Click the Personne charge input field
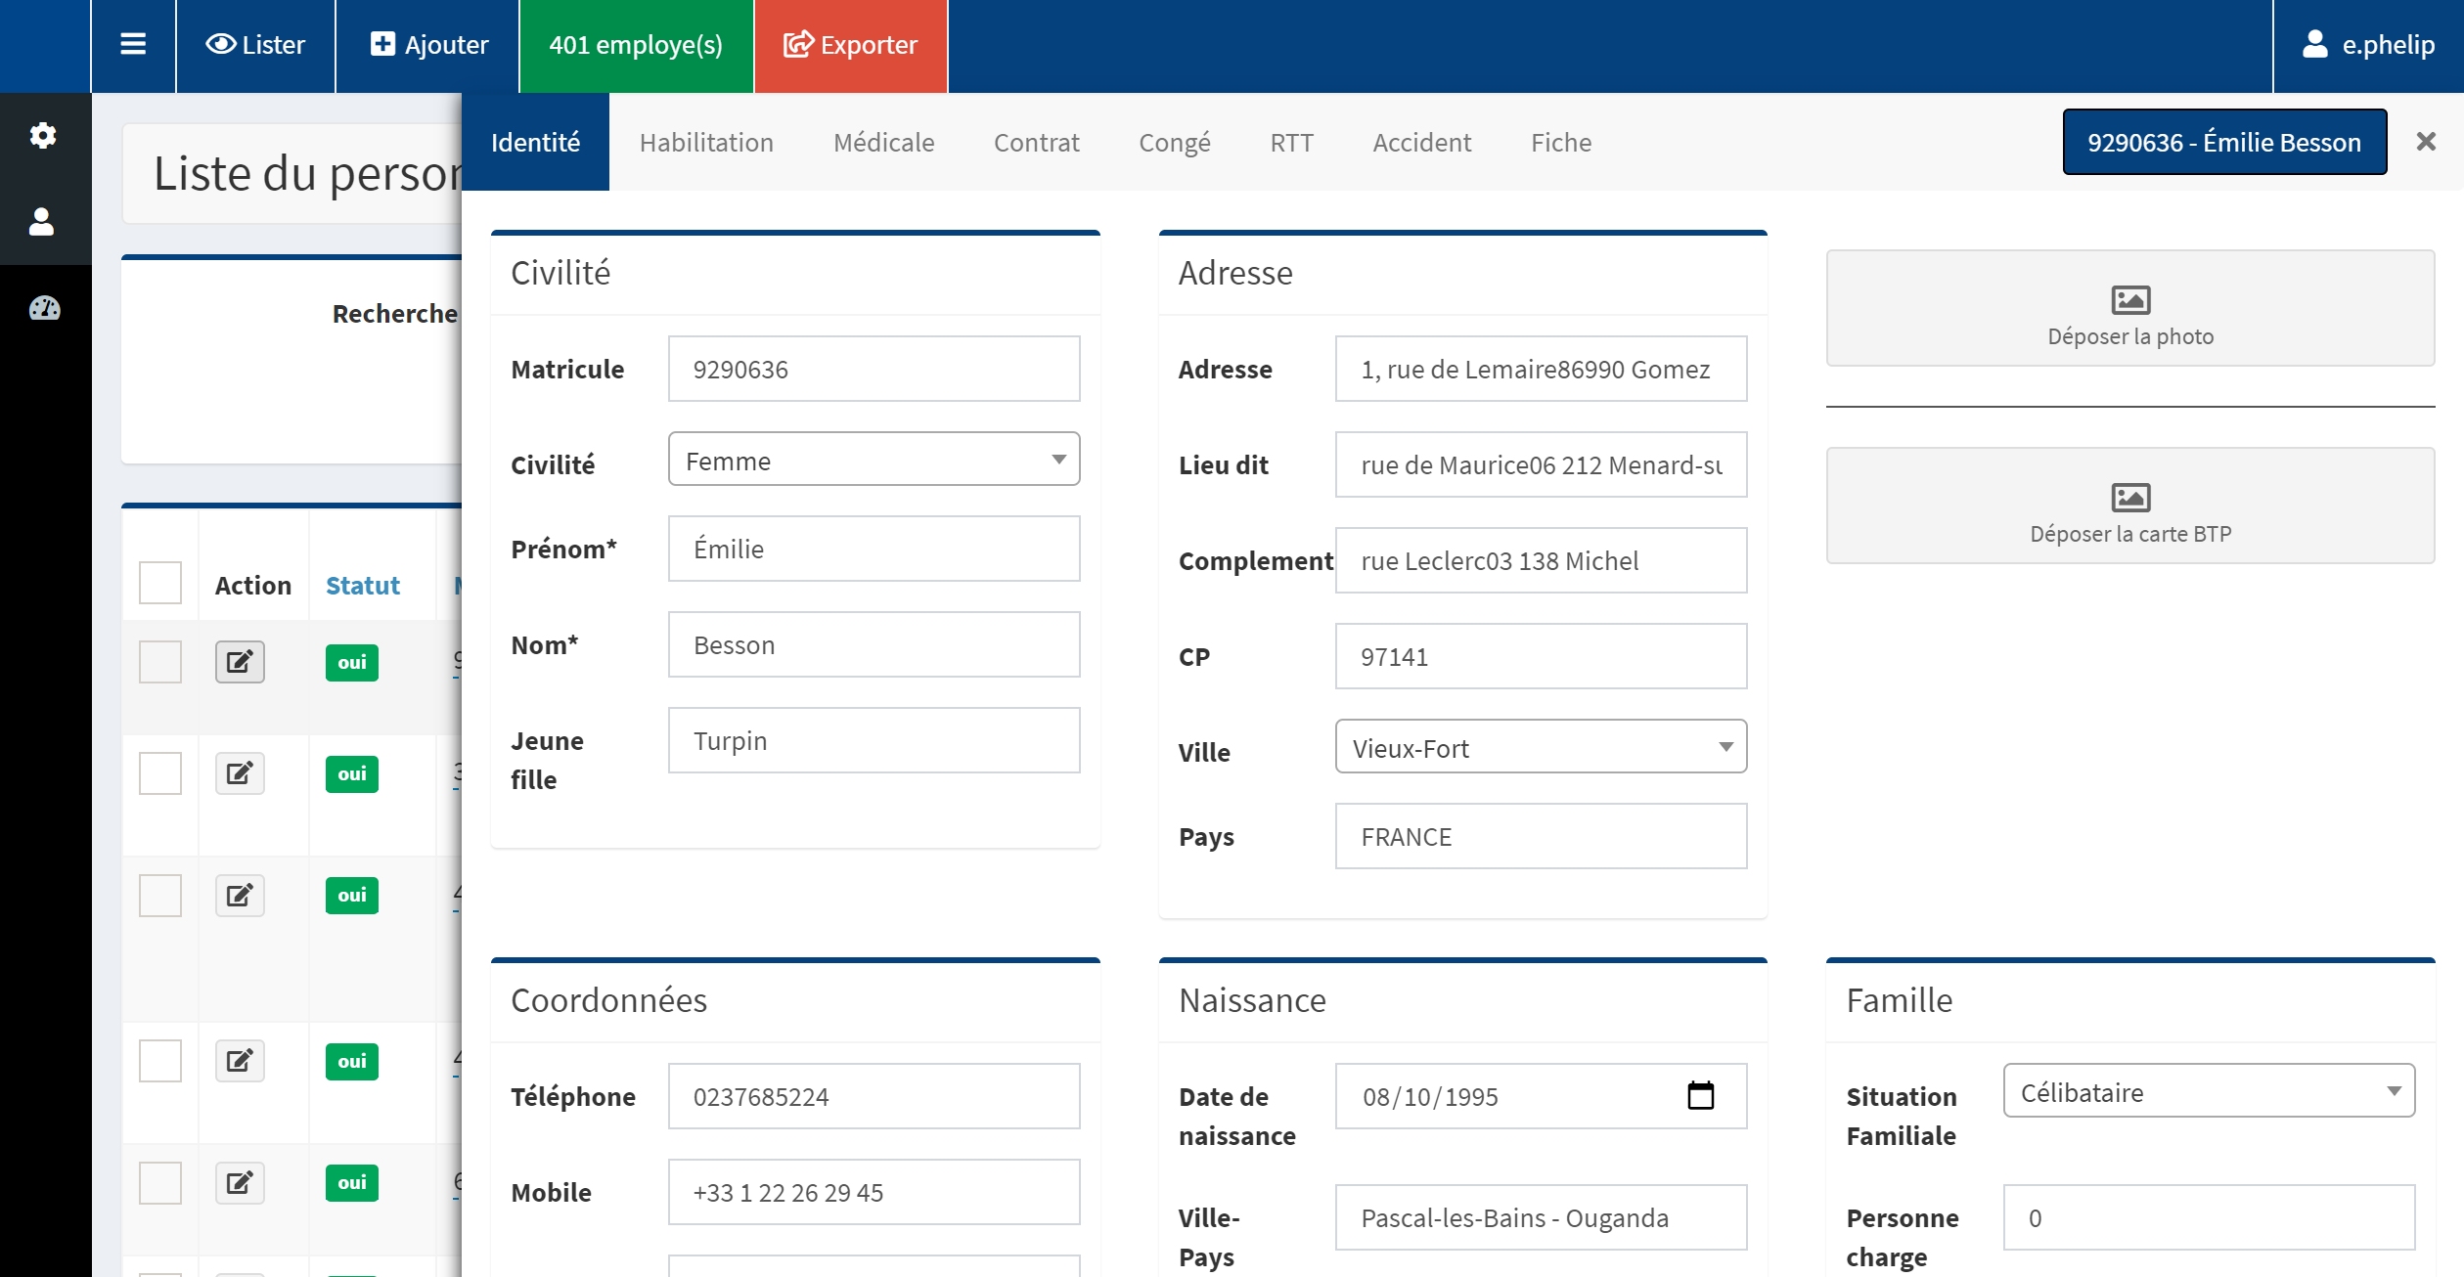The image size is (2464, 1277). coord(2209,1217)
